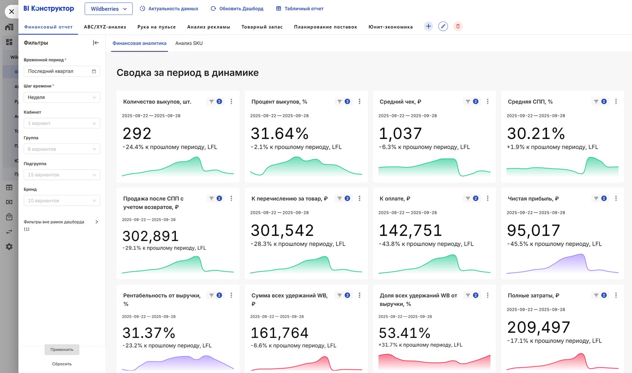This screenshot has height=373, width=632.
Task: Open three-dot menu on Количество выкупов card
Action: click(231, 102)
